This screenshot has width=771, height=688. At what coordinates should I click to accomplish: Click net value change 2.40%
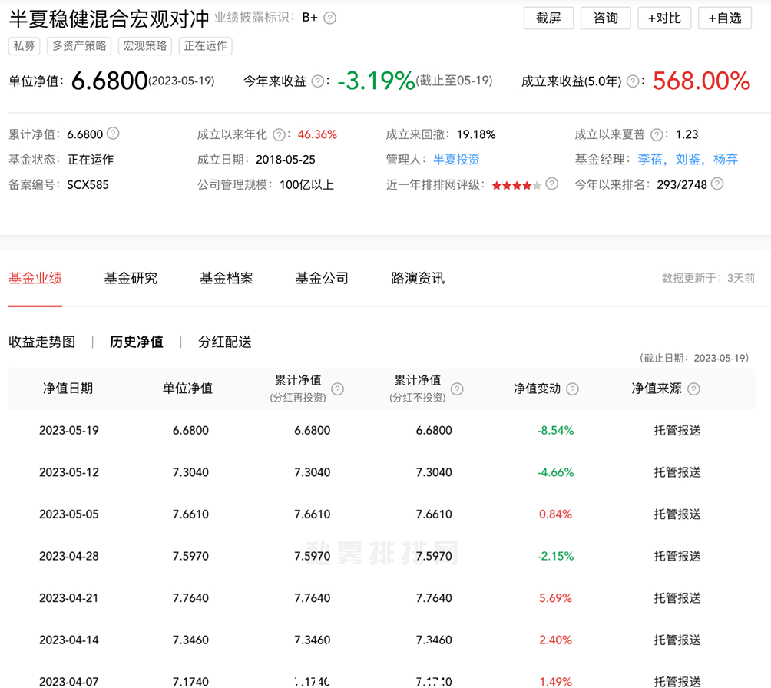click(x=555, y=640)
